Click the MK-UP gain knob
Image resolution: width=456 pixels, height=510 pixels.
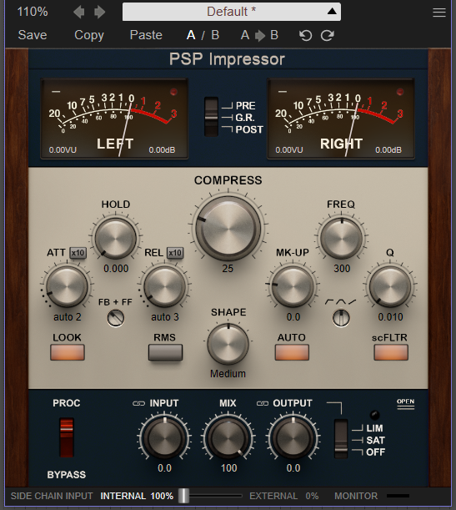[293, 286]
